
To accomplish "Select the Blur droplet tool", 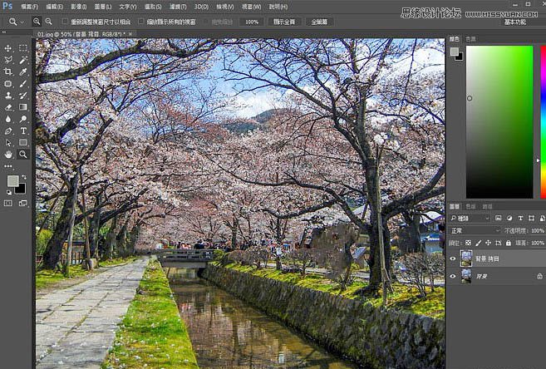I will pyautogui.click(x=8, y=119).
